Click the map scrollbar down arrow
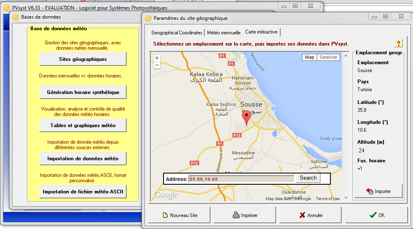This screenshot has width=413, height=229. (x=346, y=198)
